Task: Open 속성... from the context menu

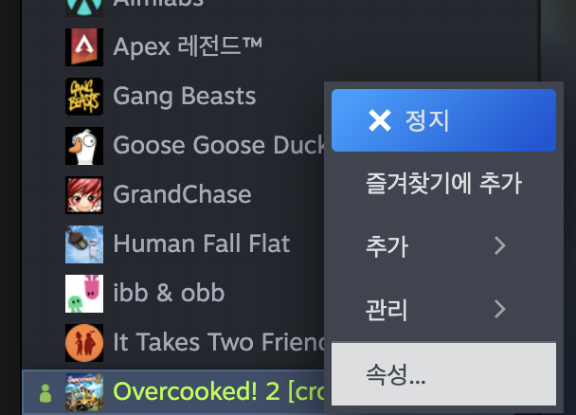Action: click(443, 374)
